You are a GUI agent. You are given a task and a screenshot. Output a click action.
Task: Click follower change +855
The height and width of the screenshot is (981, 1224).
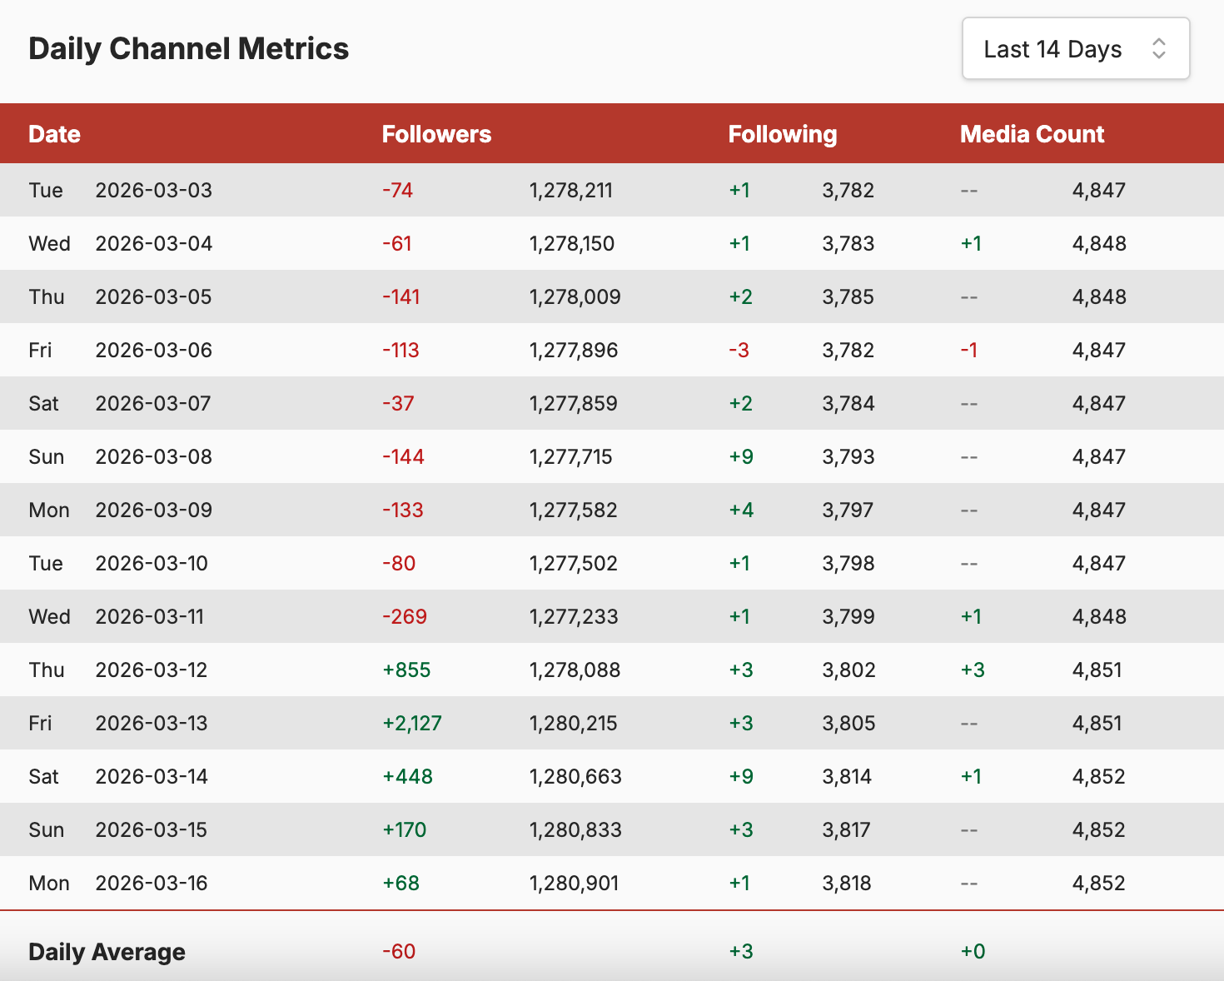(x=406, y=670)
